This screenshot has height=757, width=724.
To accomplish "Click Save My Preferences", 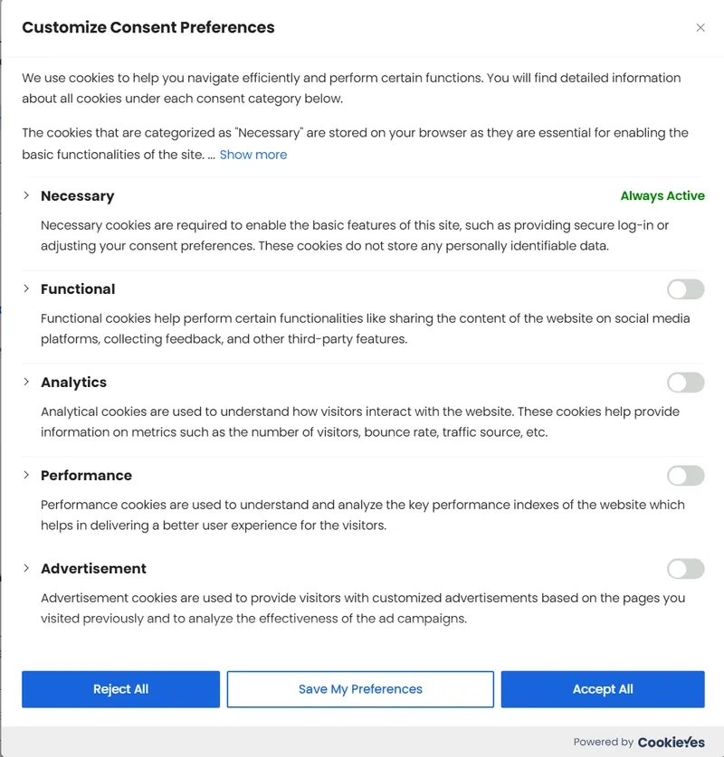I will [359, 688].
